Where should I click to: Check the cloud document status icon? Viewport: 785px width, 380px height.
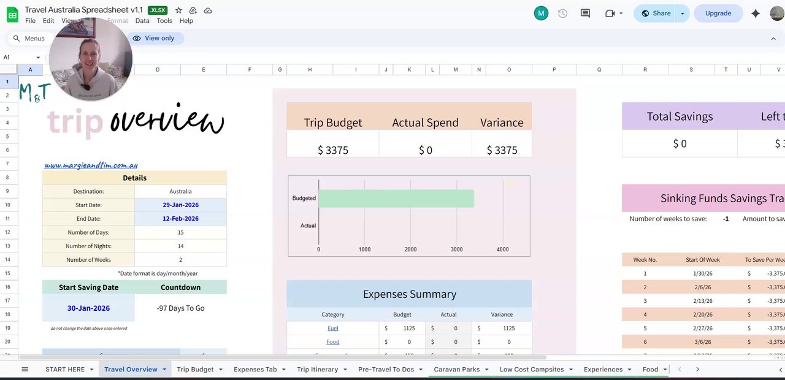(x=208, y=10)
